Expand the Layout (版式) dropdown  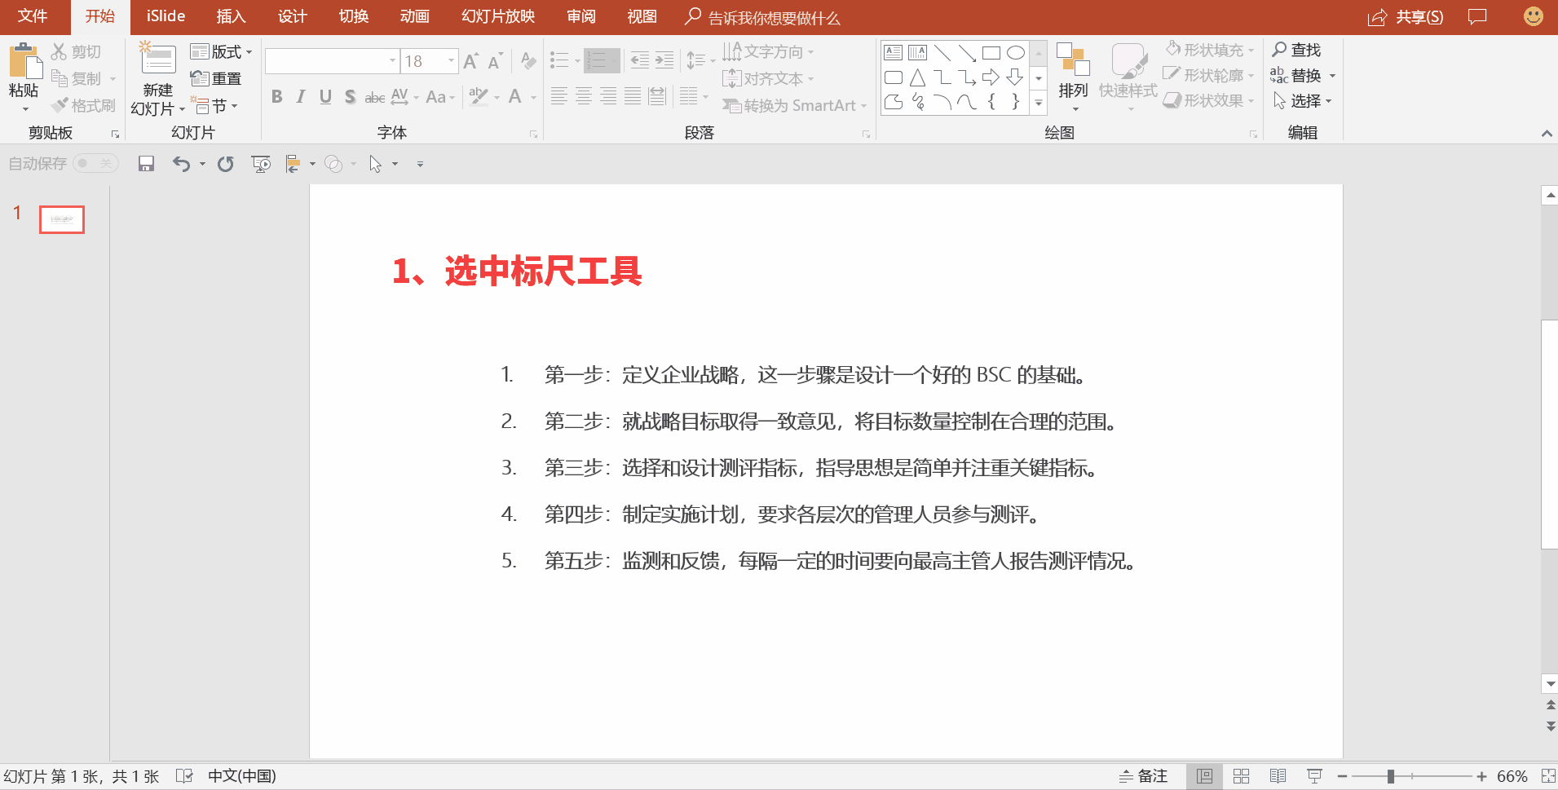pyautogui.click(x=221, y=52)
